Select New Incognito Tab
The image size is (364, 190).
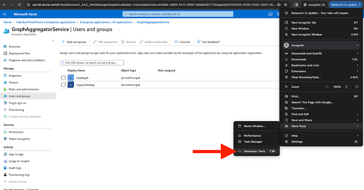321,22
